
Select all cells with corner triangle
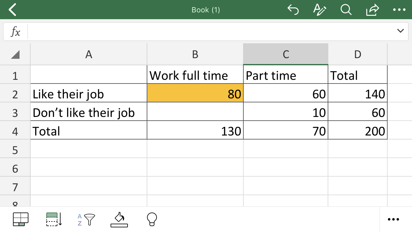[15, 55]
